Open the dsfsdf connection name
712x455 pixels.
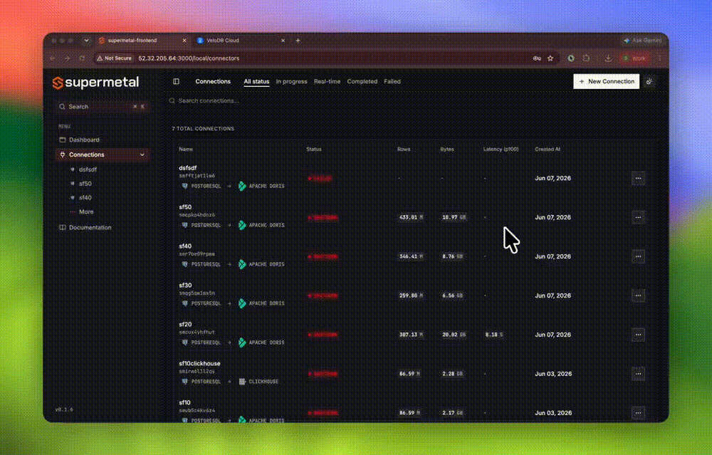coord(187,168)
